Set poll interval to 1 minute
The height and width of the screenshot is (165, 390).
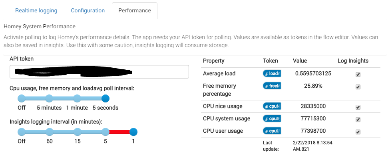coord(77,98)
